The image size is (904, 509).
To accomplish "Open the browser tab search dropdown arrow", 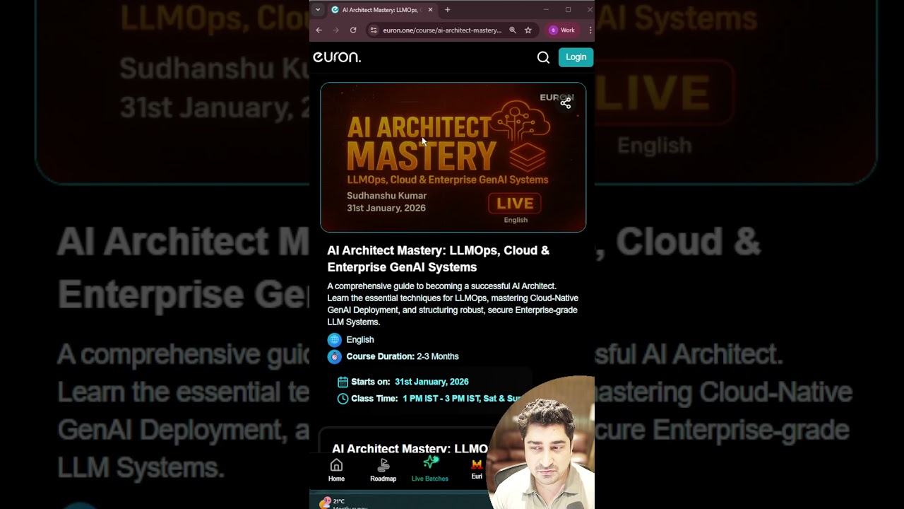I will pos(318,10).
